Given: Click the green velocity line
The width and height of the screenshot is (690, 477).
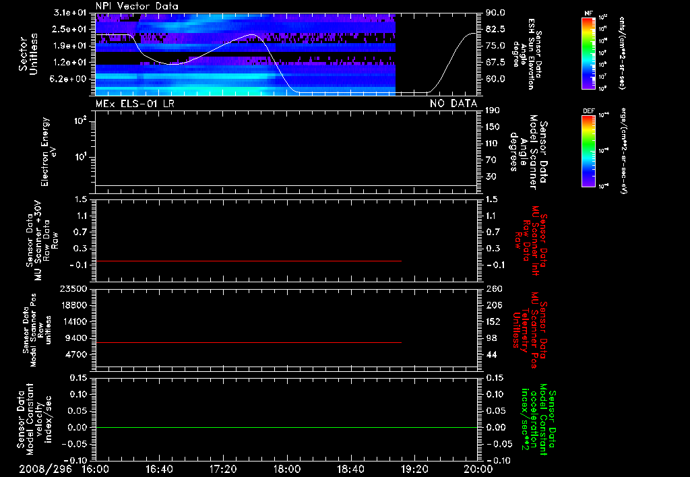Looking at the screenshot, I should [286, 427].
